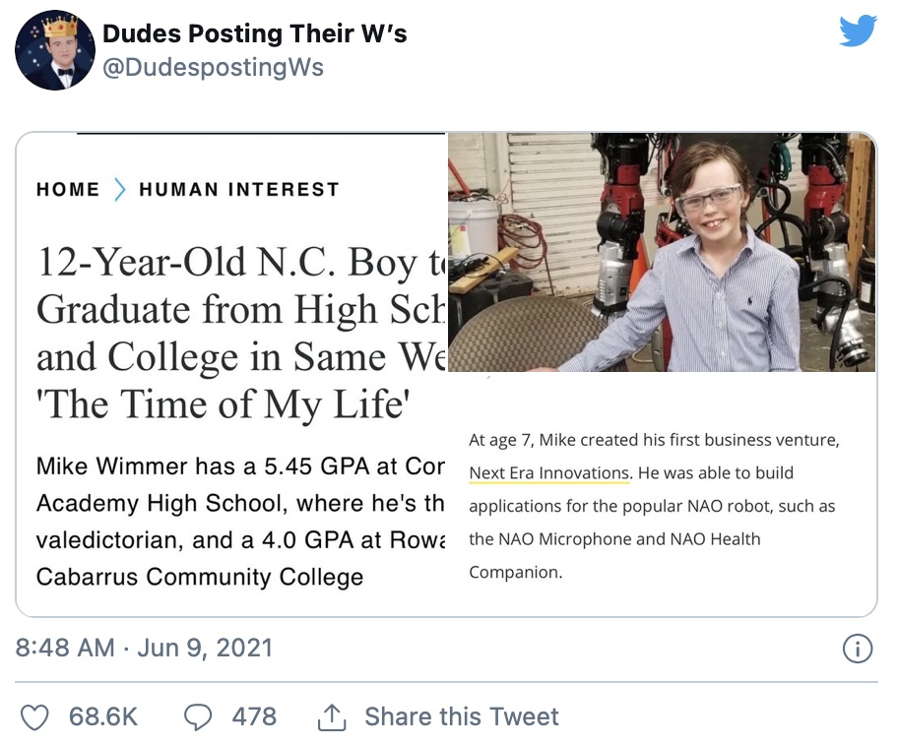Open the 8:48 AM Jun 9, 2021 timestamp

coord(144,648)
